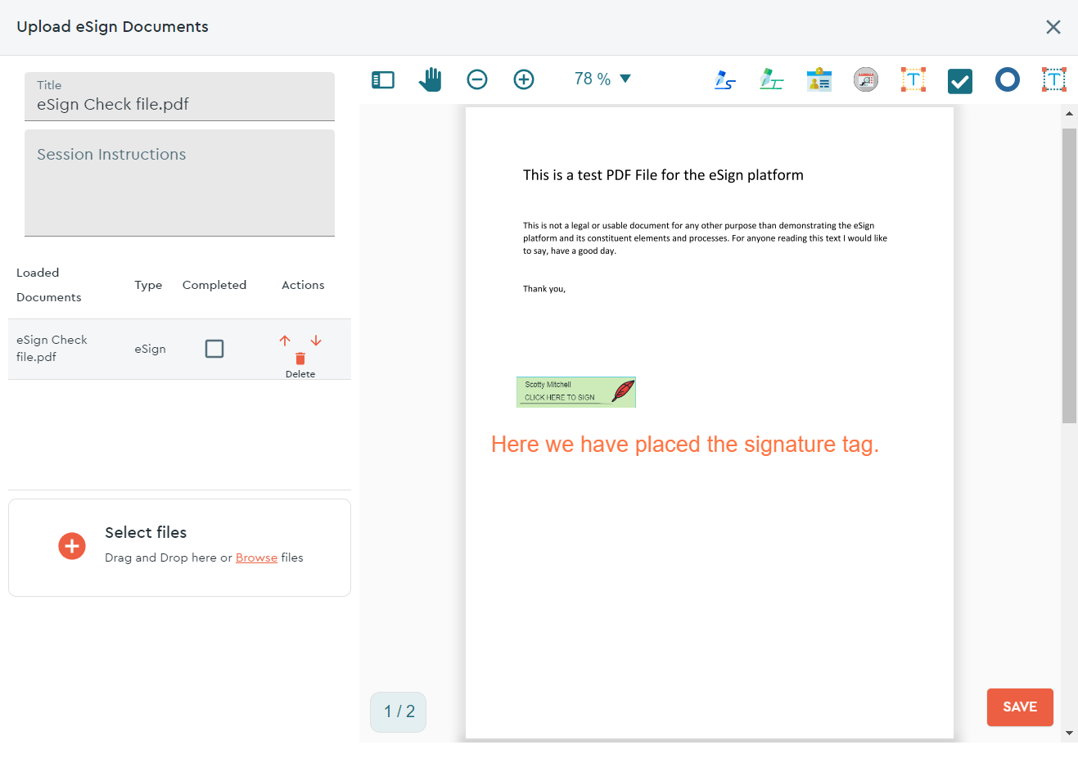Select the green initials pen tag tool
This screenshot has height=763, width=1078.
(772, 79)
